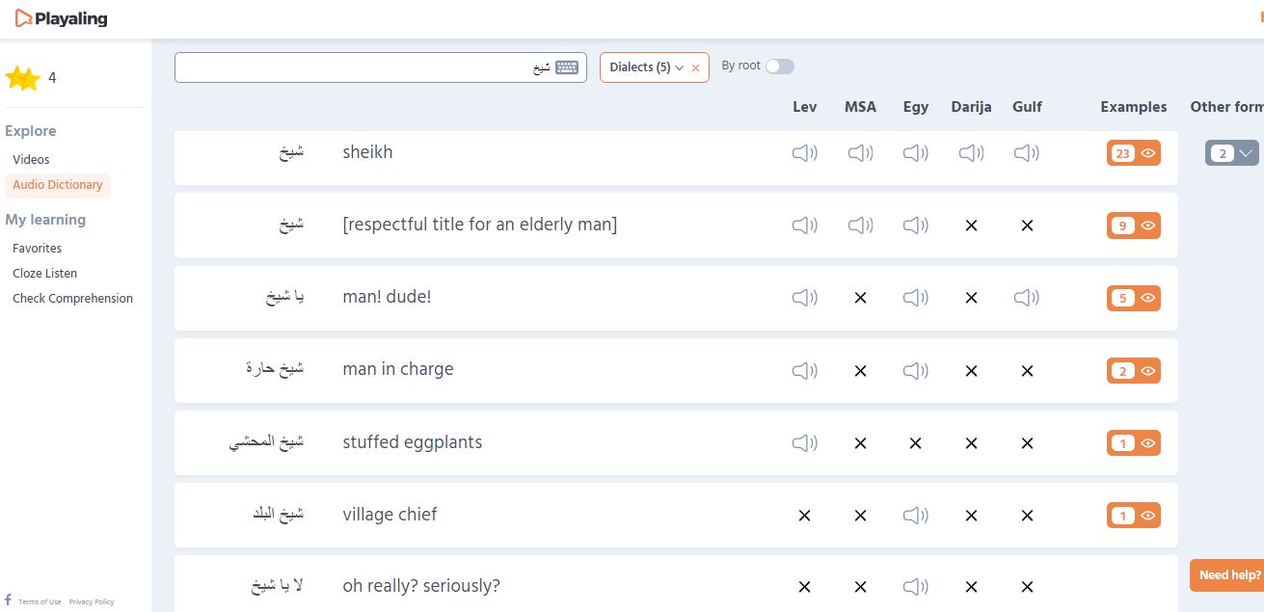Show 23 examples for 'sheikh'

click(x=1133, y=153)
